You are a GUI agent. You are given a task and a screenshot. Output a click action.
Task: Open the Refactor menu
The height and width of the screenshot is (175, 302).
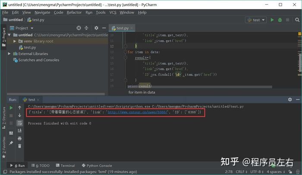[x=74, y=12]
